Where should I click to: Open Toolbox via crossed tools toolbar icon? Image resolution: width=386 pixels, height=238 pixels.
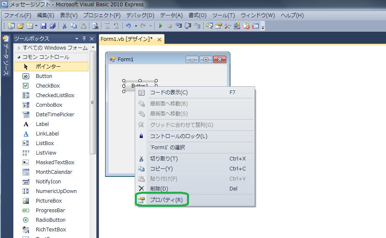[228, 26]
